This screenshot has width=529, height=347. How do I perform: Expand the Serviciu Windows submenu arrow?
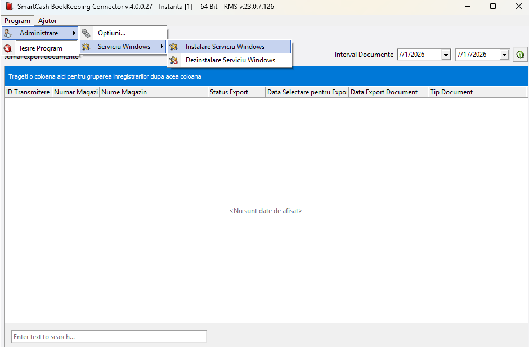[x=162, y=47]
